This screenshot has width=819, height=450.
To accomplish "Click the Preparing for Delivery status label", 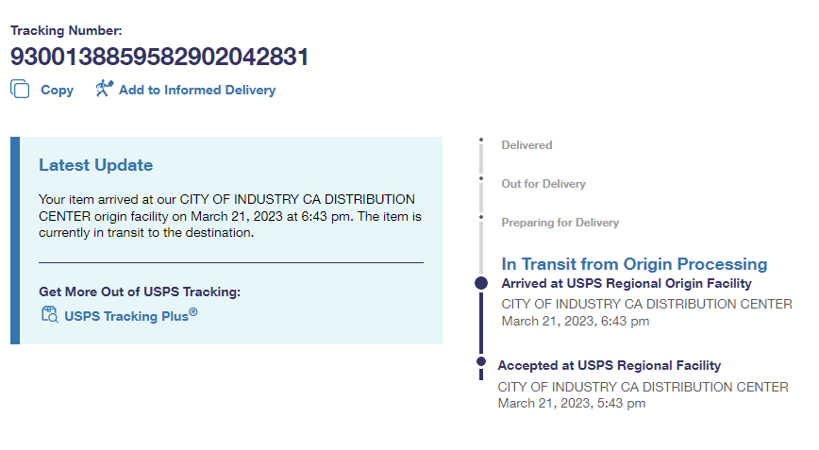I will coord(560,223).
